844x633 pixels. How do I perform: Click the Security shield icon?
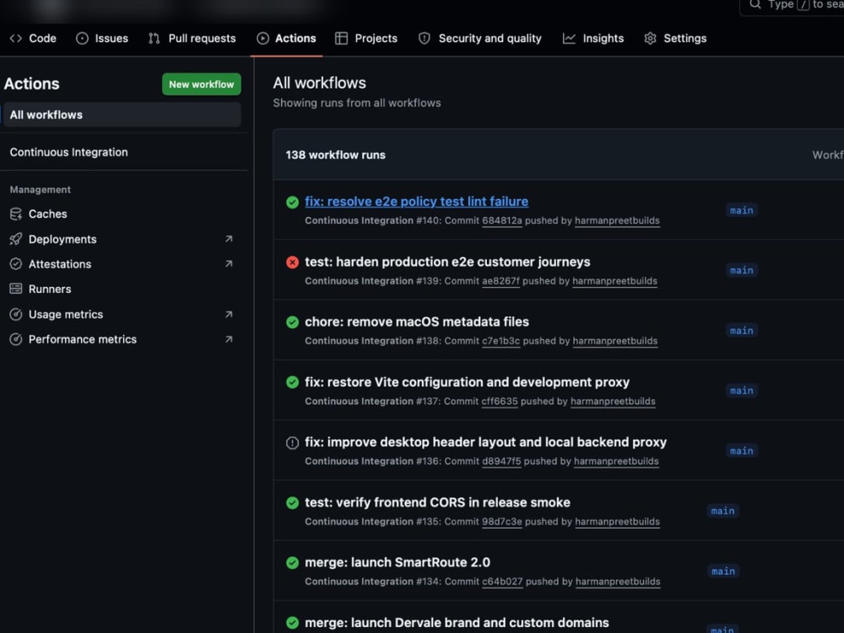click(425, 38)
